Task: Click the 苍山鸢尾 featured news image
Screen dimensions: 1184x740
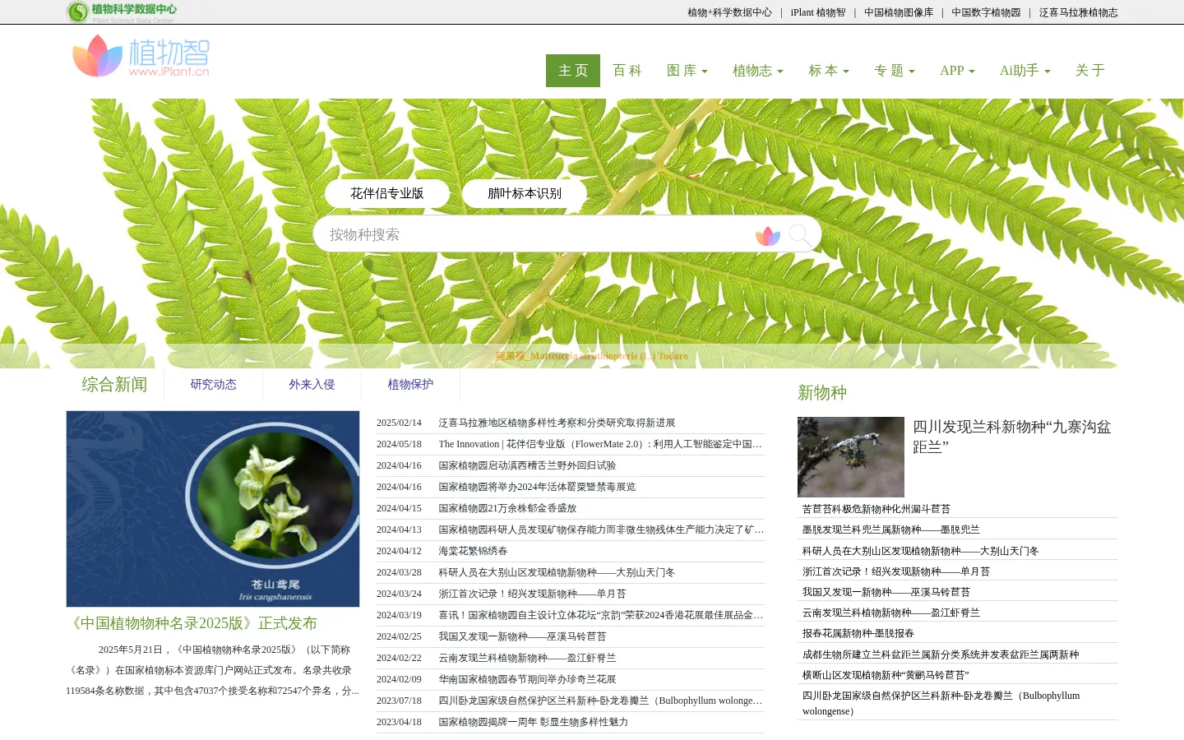Action: 213,509
